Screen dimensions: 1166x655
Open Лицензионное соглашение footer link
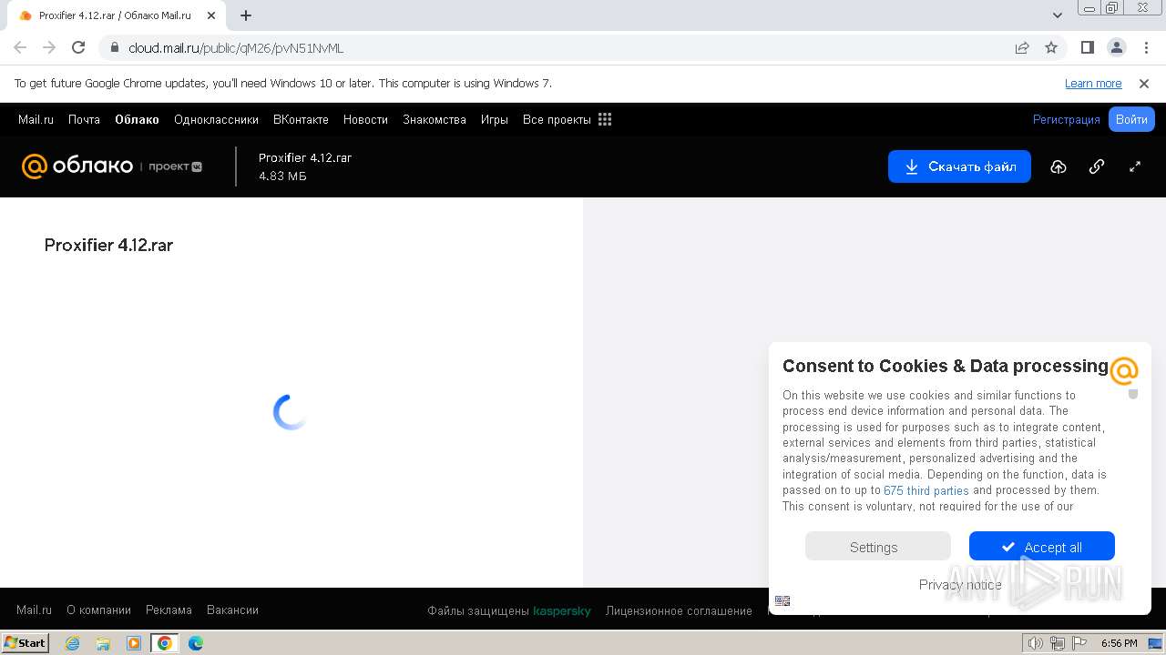679,610
